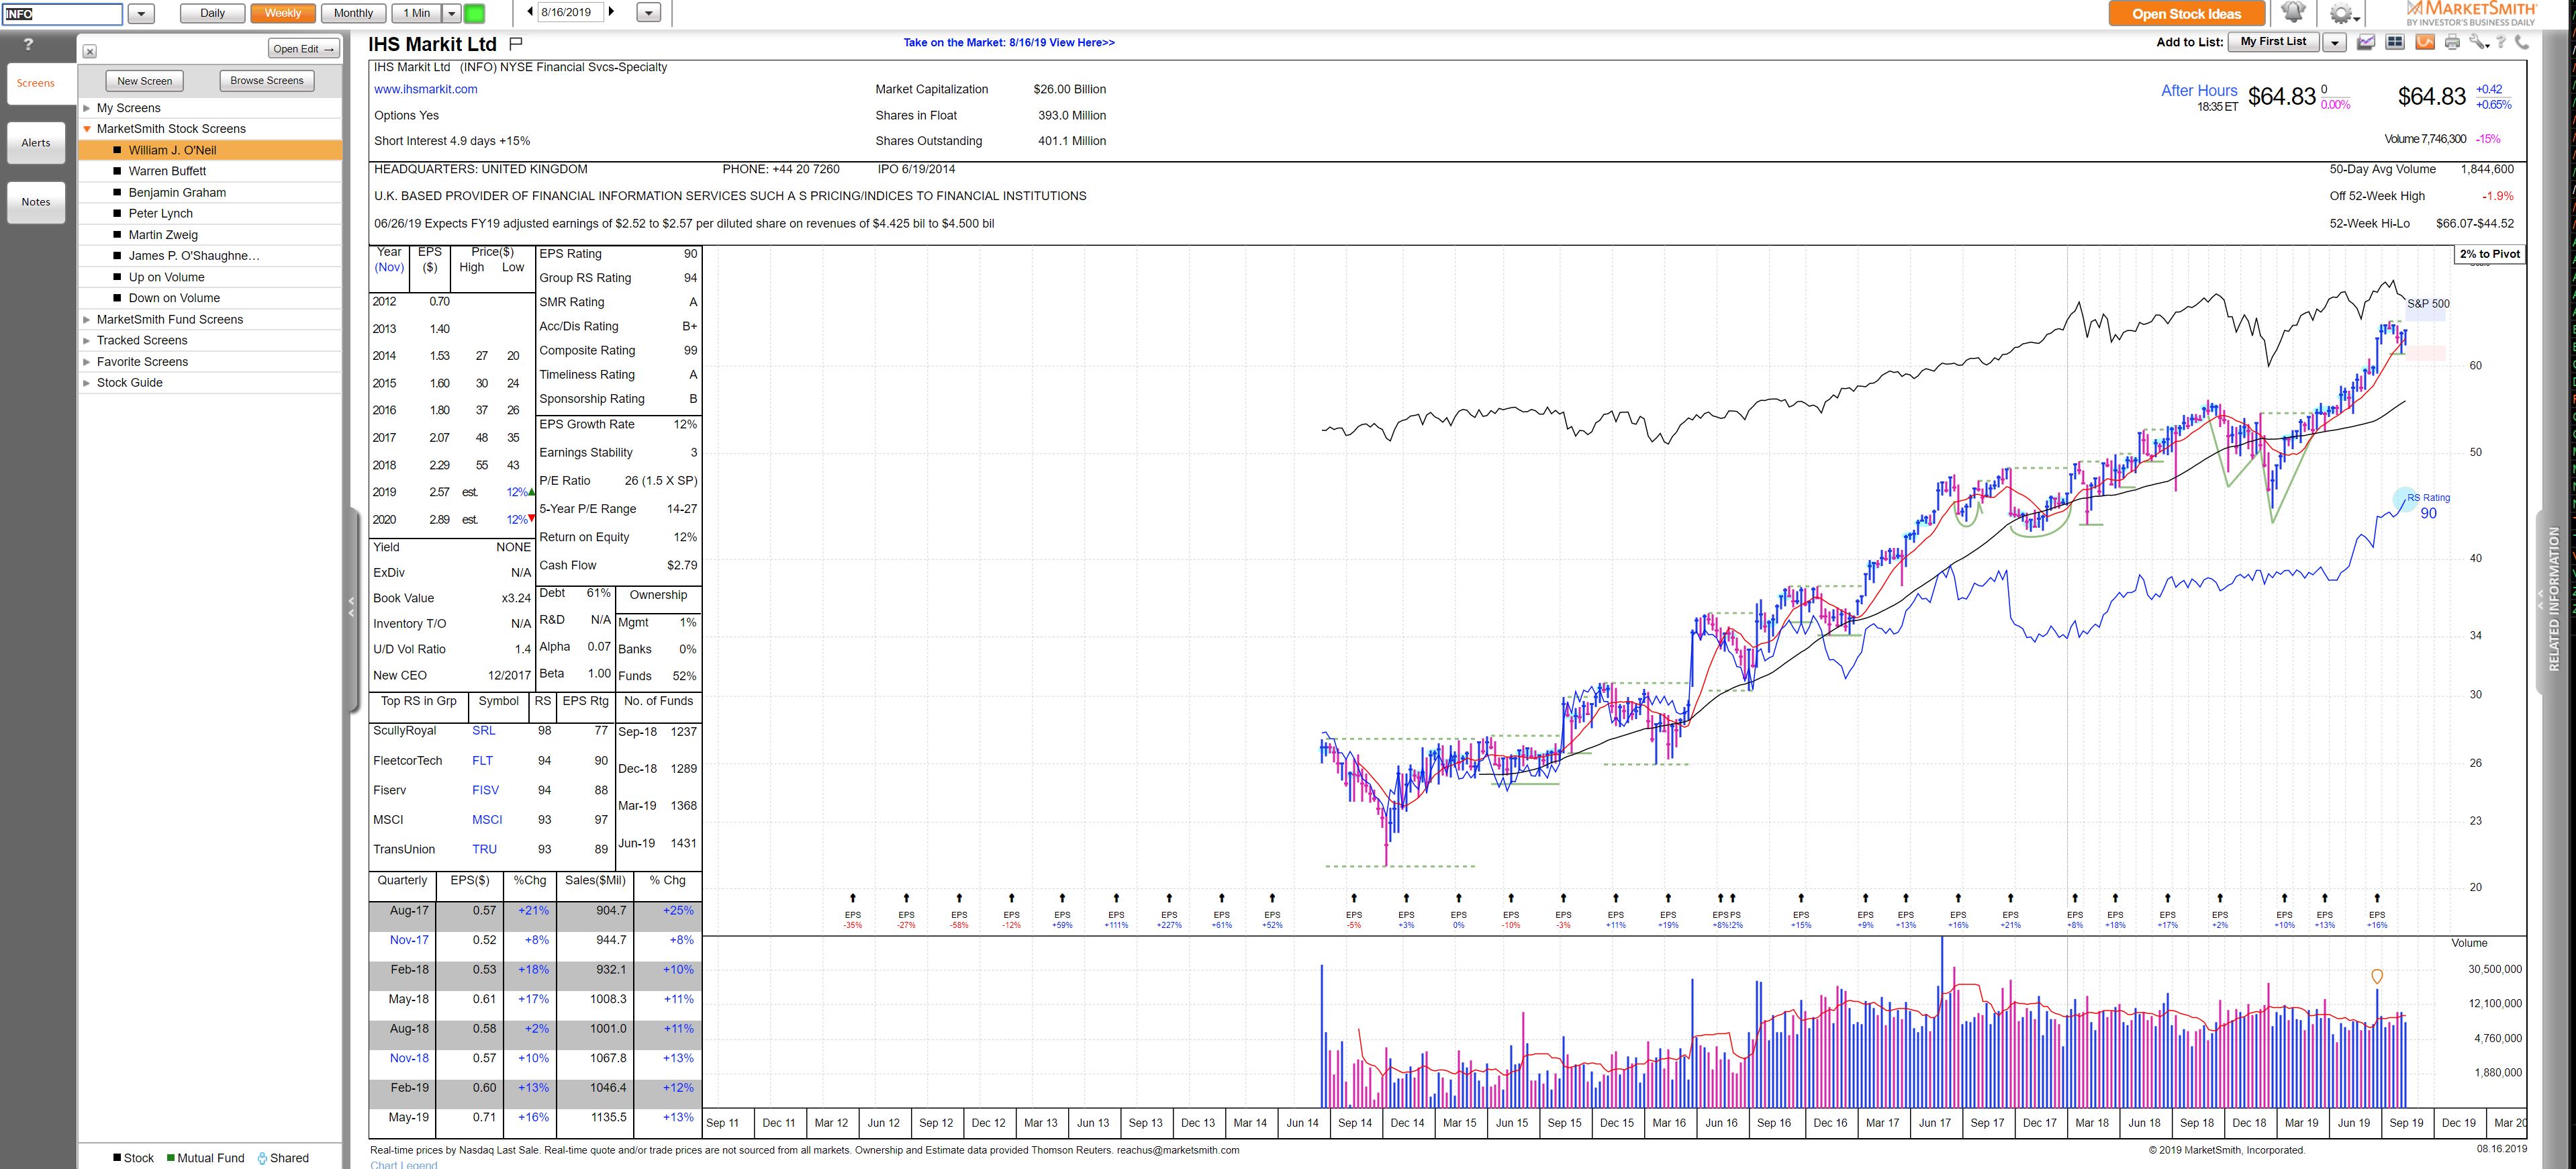
Task: Select the James P. O'Shaughnessy screen
Action: pos(211,256)
